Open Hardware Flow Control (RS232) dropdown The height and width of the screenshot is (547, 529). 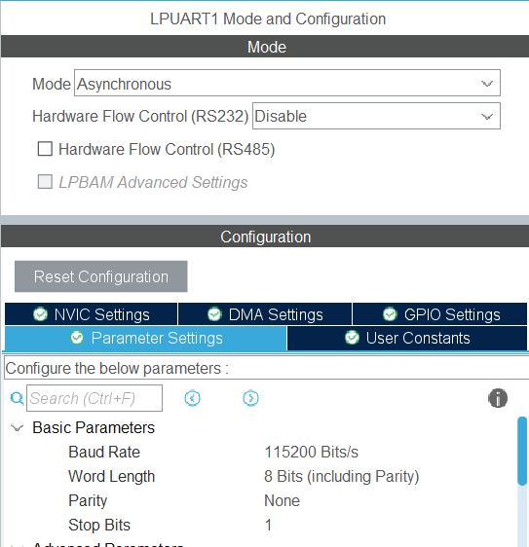(376, 116)
